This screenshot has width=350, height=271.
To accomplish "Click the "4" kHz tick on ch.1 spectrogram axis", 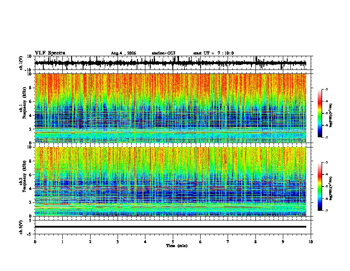I will click(30, 116).
